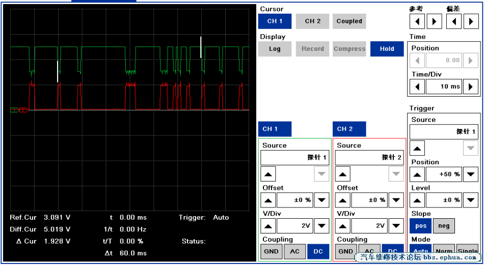
Task: Increase Time Position with right arrow
Action: click(471, 61)
